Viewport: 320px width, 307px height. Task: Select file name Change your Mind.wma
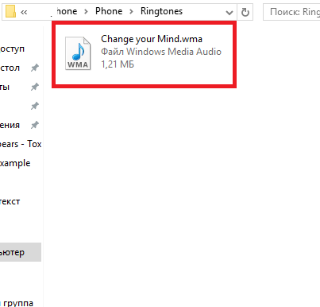pos(152,39)
